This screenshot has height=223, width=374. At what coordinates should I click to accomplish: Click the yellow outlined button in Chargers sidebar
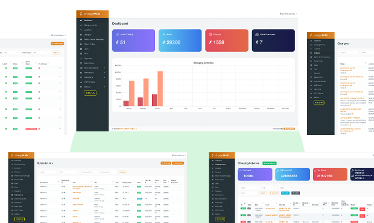pos(319,102)
